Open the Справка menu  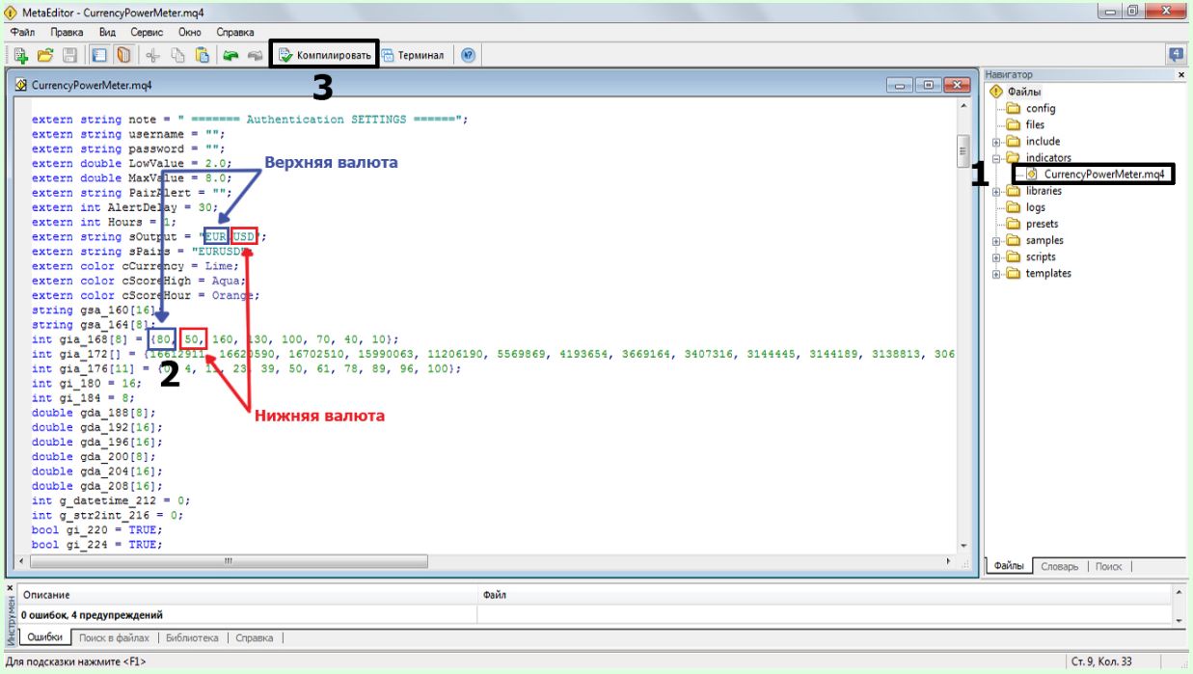point(235,32)
